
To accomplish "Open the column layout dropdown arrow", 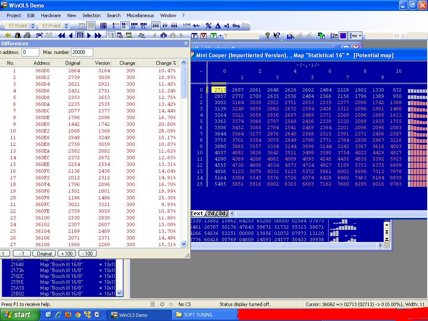I will [360, 36].
